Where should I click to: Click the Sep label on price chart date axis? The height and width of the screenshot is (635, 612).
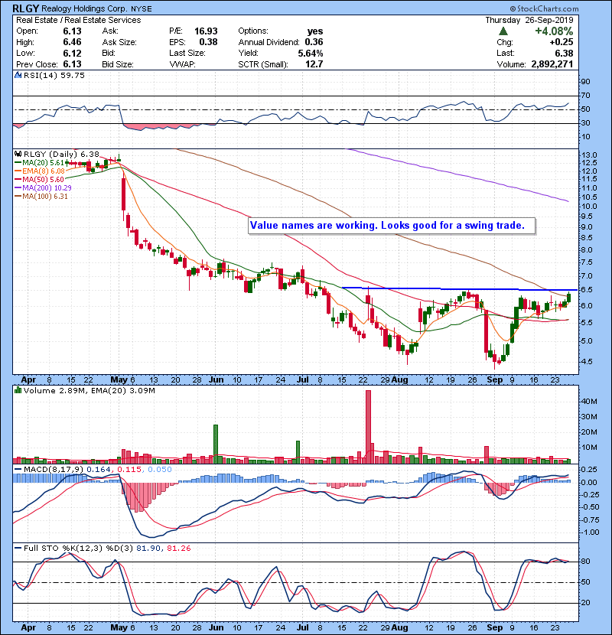click(x=494, y=380)
